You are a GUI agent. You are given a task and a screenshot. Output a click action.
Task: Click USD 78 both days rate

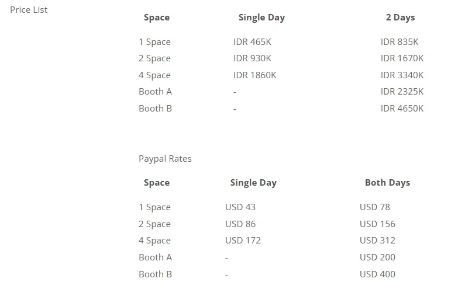coord(375,207)
